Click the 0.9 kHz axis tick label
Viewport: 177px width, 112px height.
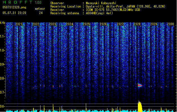coord(2,64)
